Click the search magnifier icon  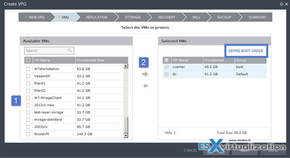click(70, 50)
